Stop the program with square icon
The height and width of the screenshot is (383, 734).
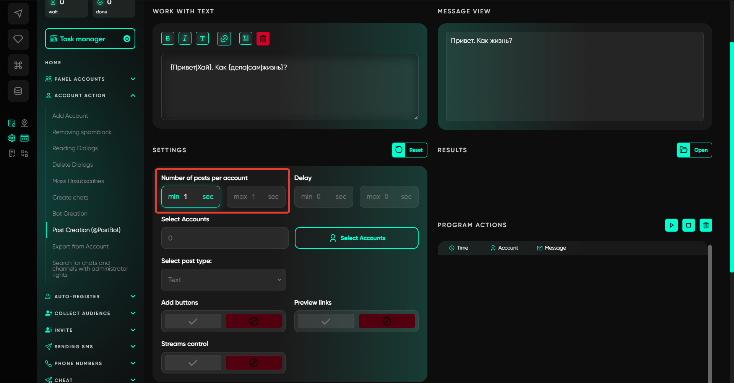point(689,225)
